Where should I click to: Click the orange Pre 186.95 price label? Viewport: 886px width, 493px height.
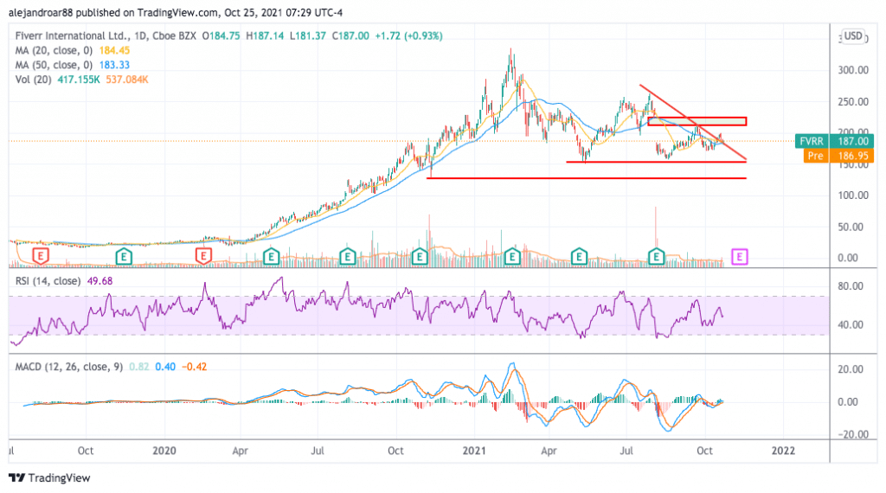(x=838, y=156)
